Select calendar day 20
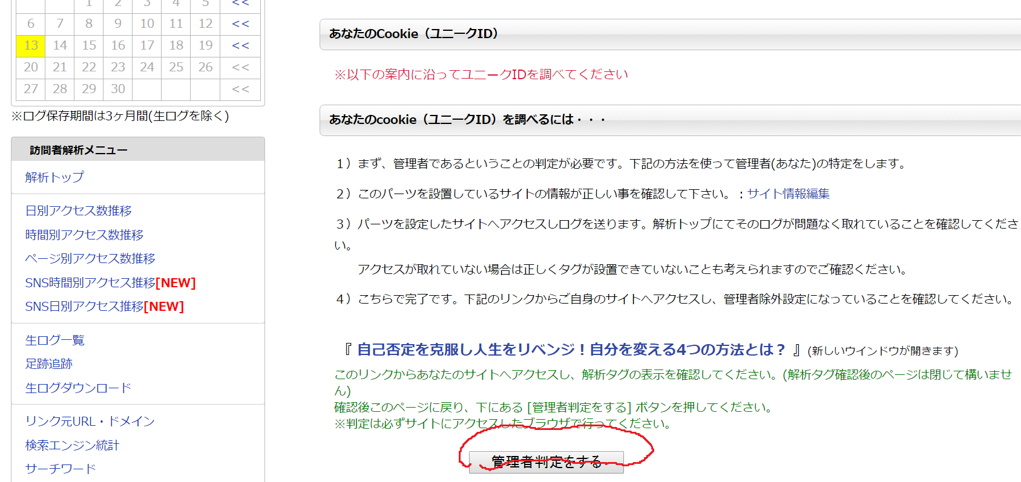 pyautogui.click(x=31, y=67)
